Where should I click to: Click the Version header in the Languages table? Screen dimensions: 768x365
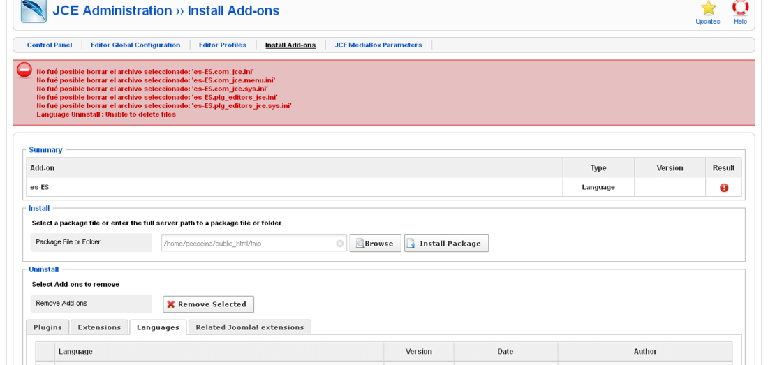coord(419,351)
